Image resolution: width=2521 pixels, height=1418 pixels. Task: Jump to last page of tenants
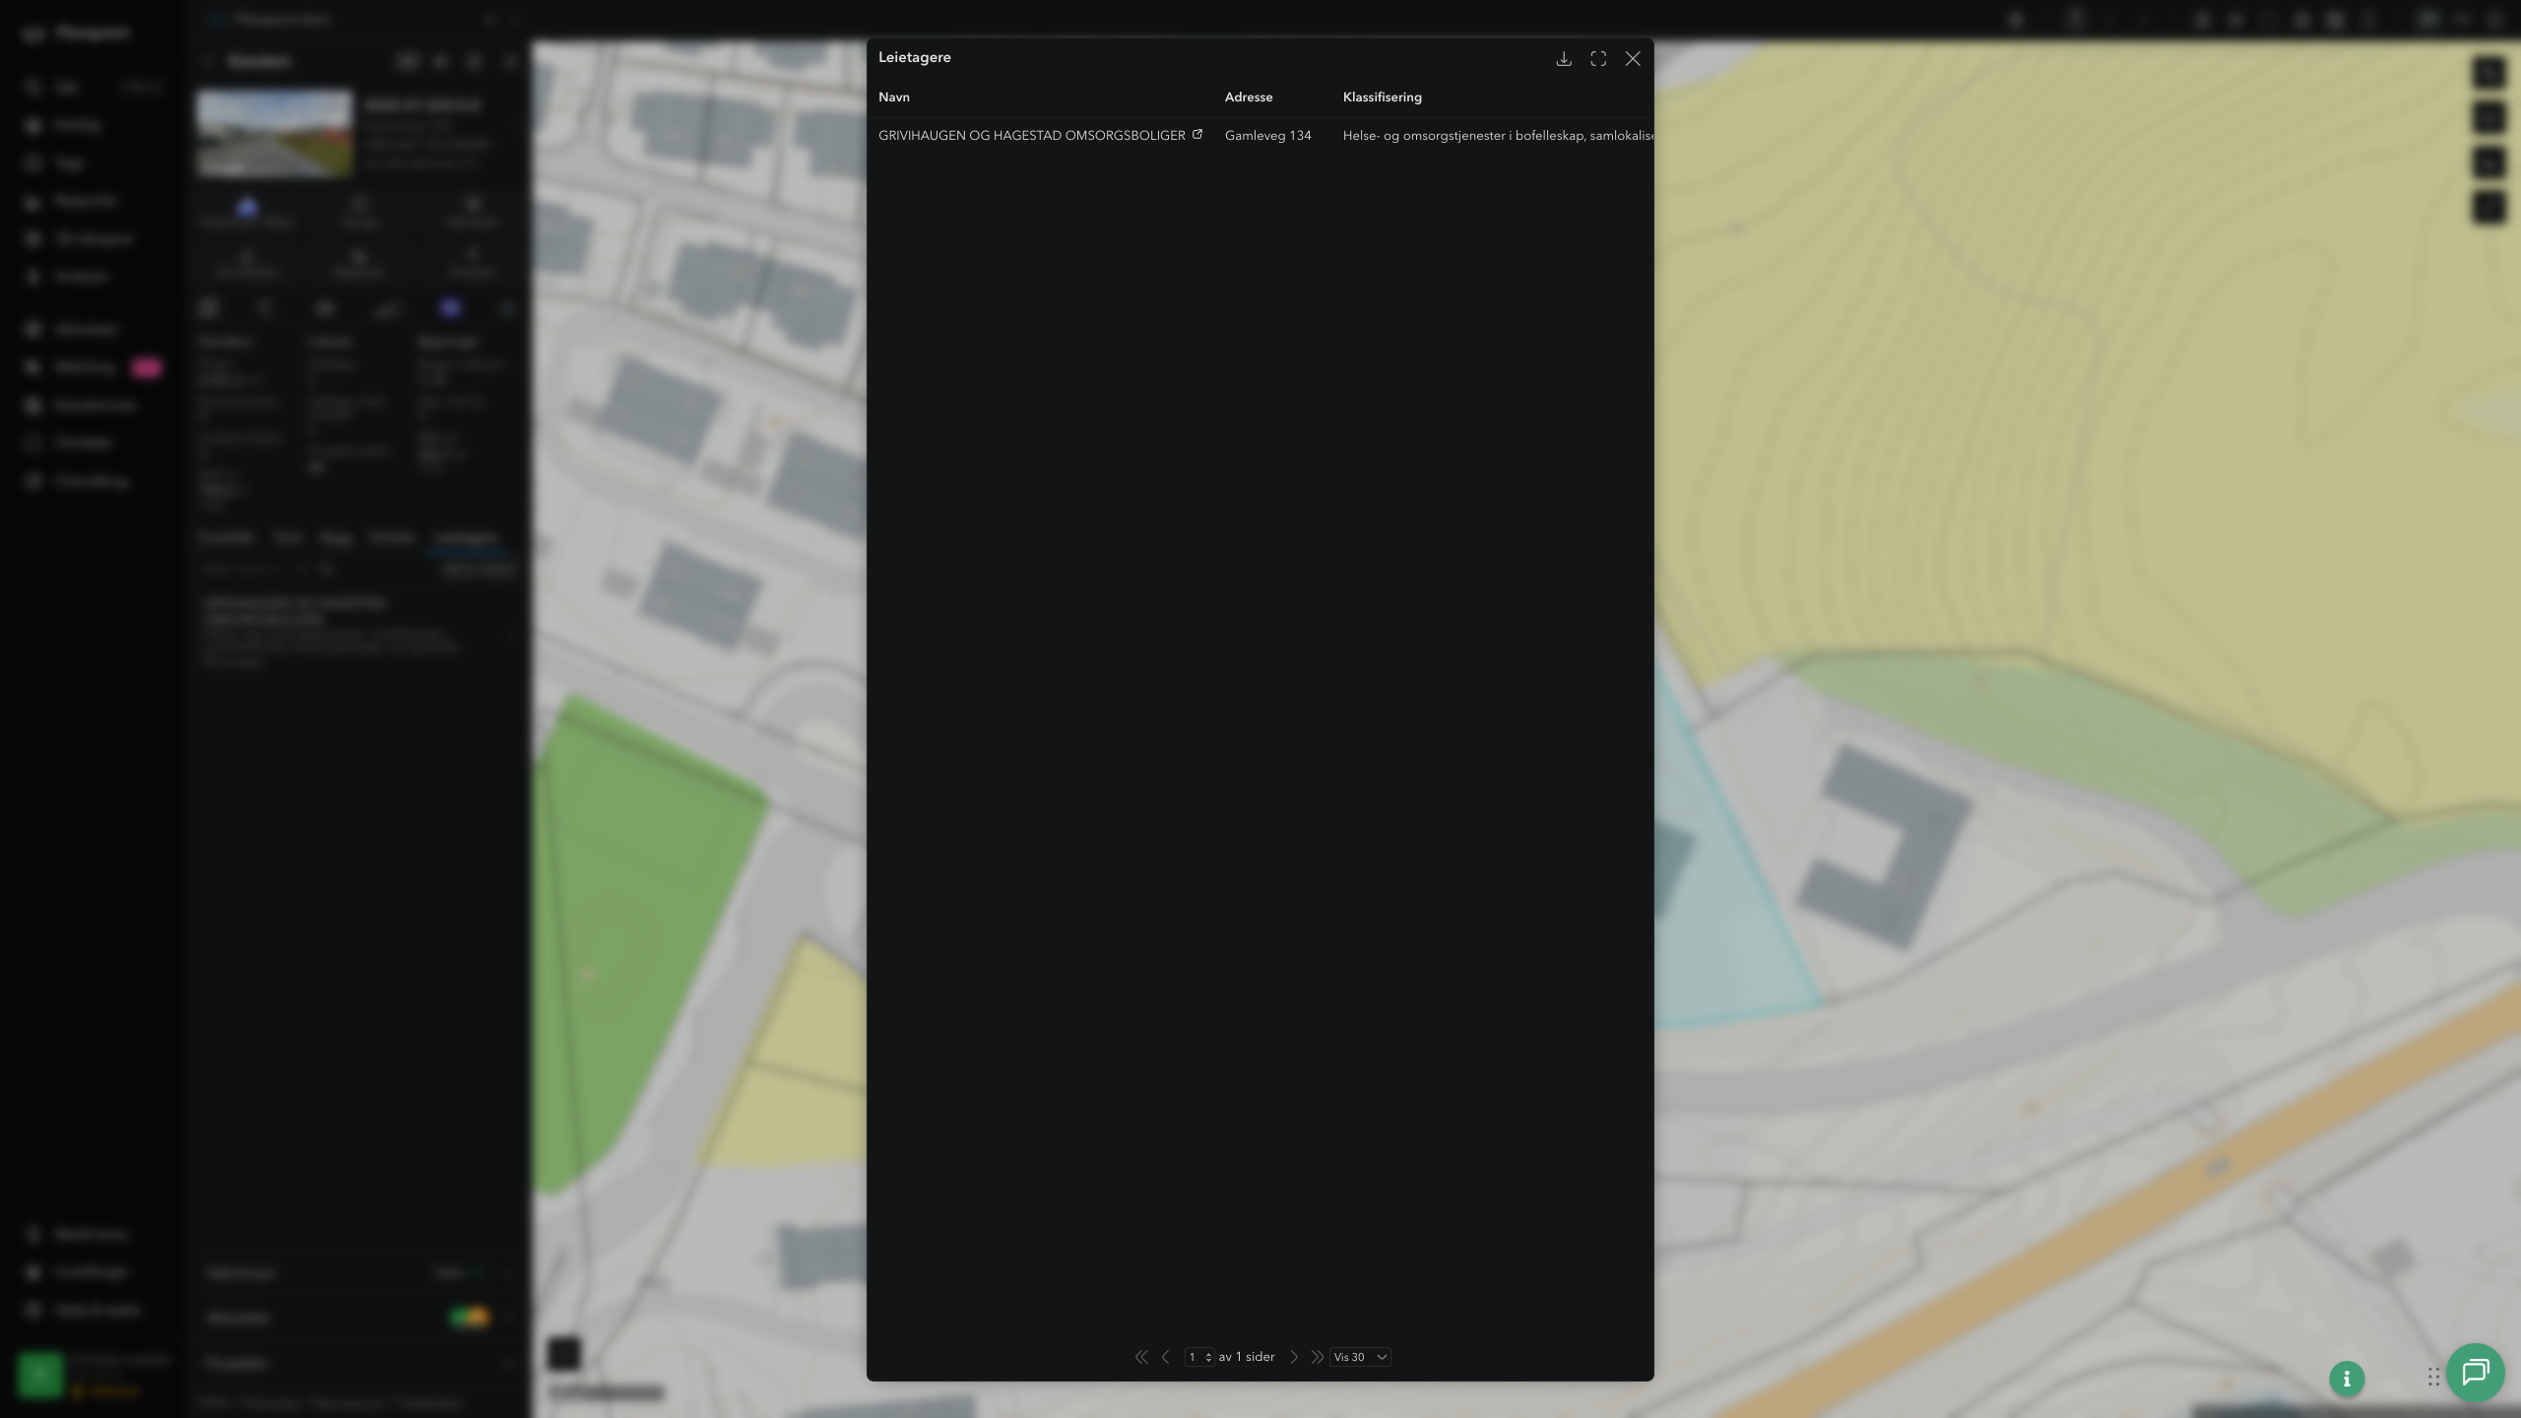tap(1317, 1357)
